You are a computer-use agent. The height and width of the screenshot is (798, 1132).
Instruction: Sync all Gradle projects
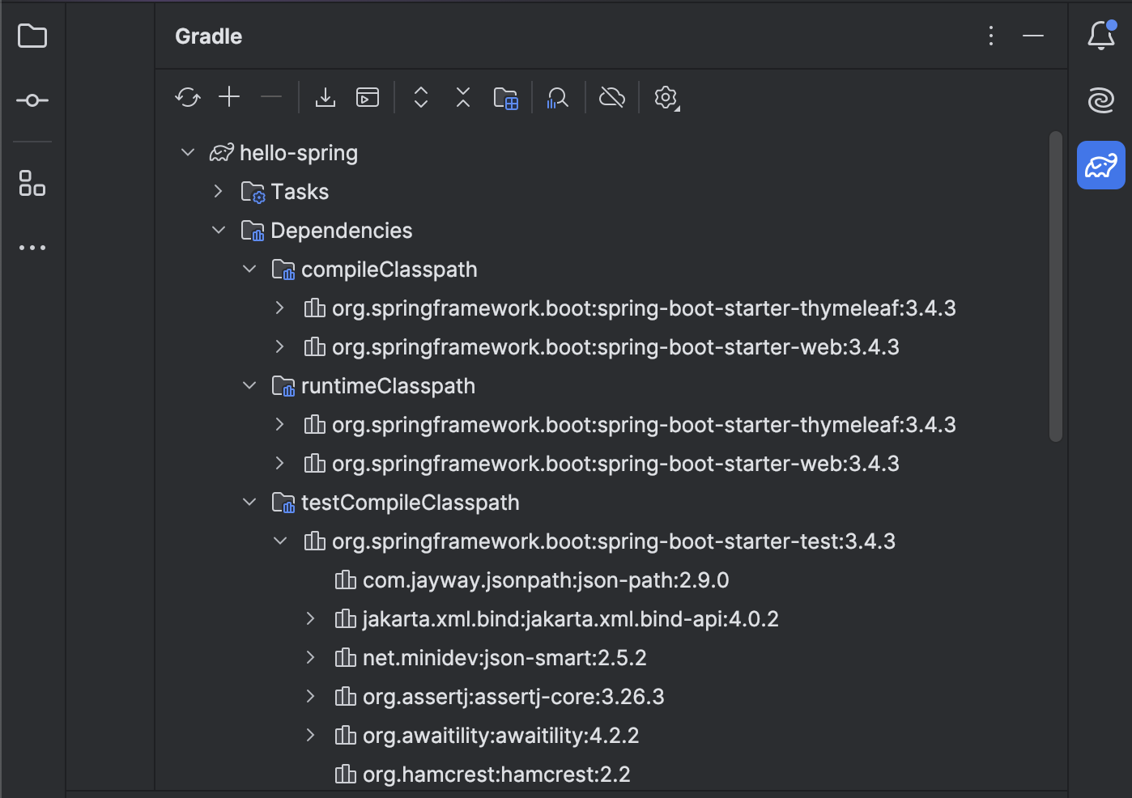pyautogui.click(x=188, y=98)
